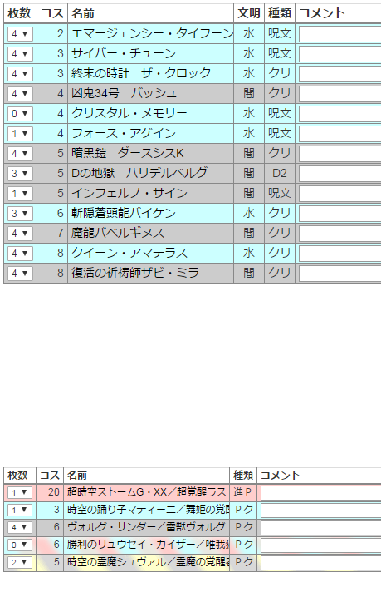The width and height of the screenshot is (381, 592).
Task: Click card name 終末の時計 ザ・クロック
Action: click(x=141, y=73)
